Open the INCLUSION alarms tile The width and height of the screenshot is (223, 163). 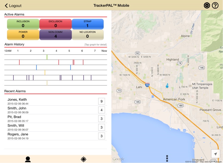click(x=23, y=24)
